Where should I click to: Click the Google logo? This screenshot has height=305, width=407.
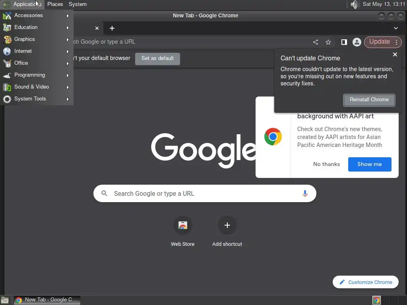203,151
